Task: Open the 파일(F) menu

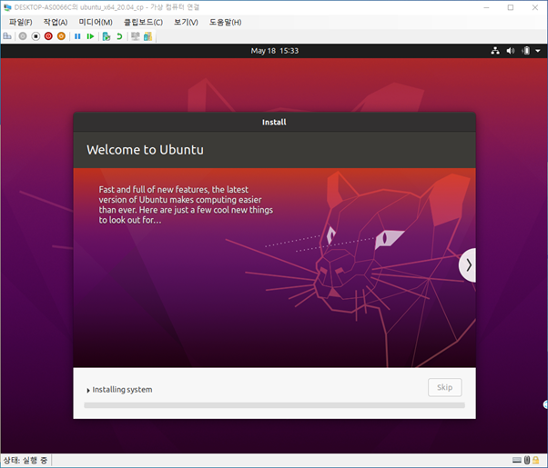Action: (21, 23)
